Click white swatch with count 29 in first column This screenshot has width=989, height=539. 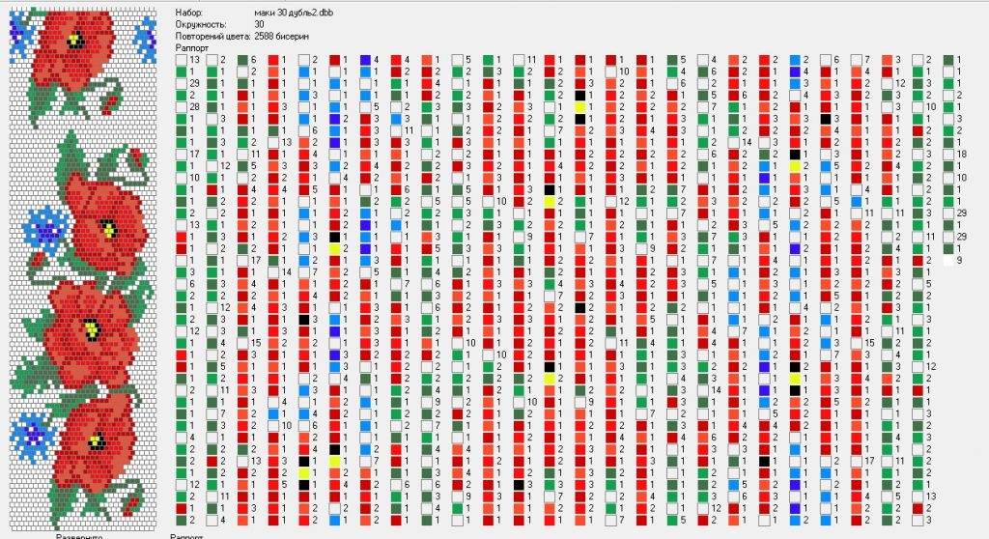pyautogui.click(x=182, y=83)
